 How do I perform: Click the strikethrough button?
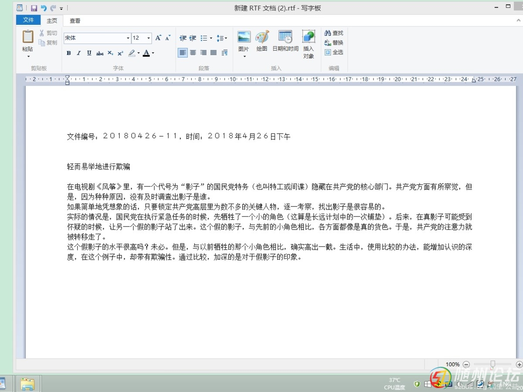click(100, 53)
